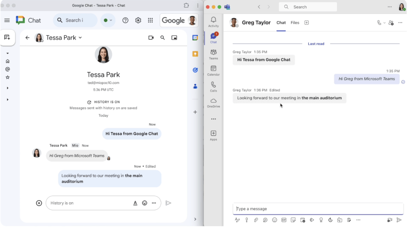This screenshot has height=227, width=407.
Task: Open the Google apps grid
Action: pyautogui.click(x=150, y=21)
